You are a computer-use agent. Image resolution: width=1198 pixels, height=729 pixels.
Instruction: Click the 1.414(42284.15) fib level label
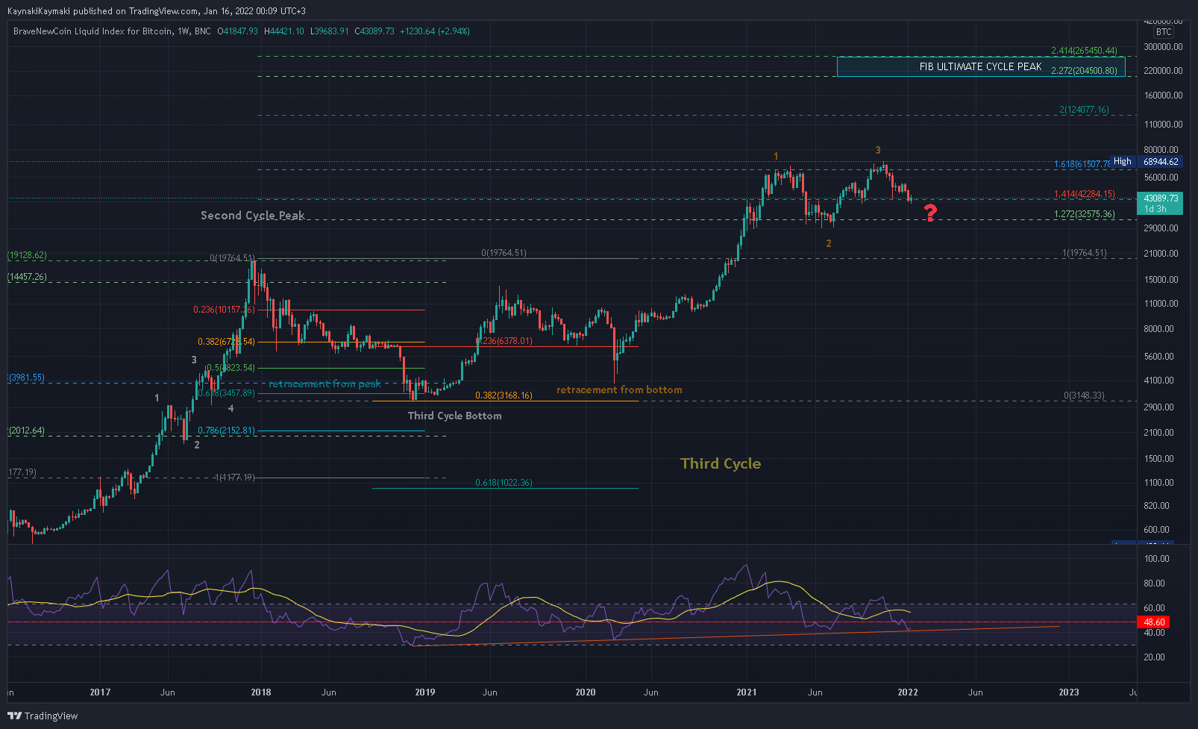(x=1084, y=194)
